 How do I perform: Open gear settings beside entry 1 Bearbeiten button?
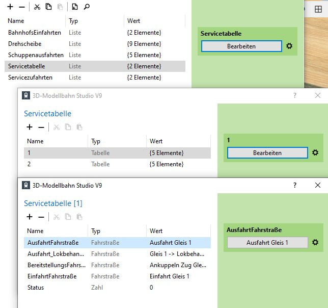[x=315, y=152]
